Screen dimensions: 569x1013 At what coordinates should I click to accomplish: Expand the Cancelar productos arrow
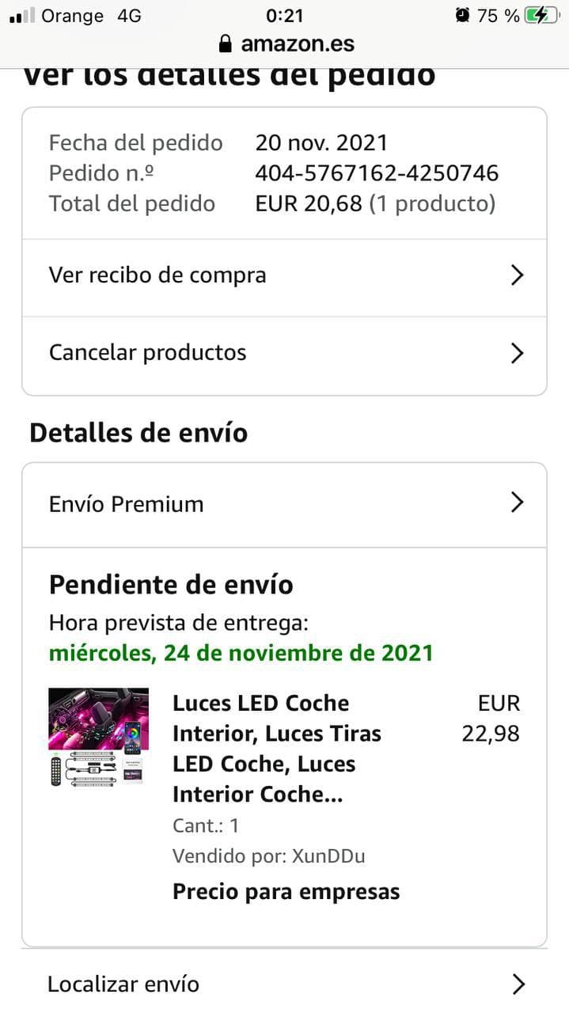point(517,353)
